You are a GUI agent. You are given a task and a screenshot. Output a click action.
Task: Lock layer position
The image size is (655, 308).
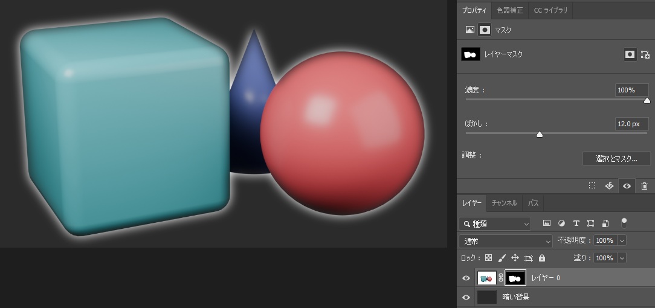515,258
